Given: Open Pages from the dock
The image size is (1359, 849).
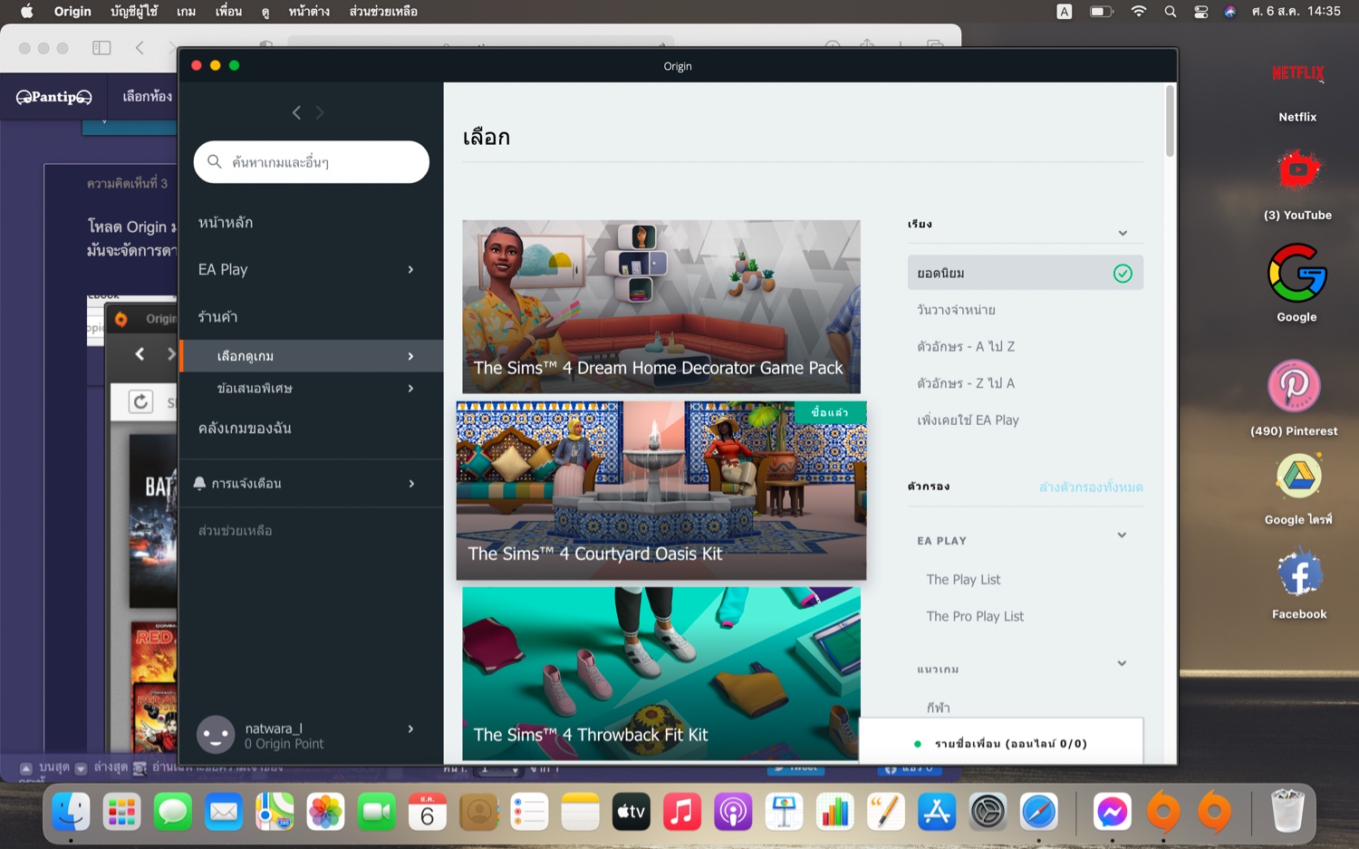Looking at the screenshot, I should [x=886, y=812].
